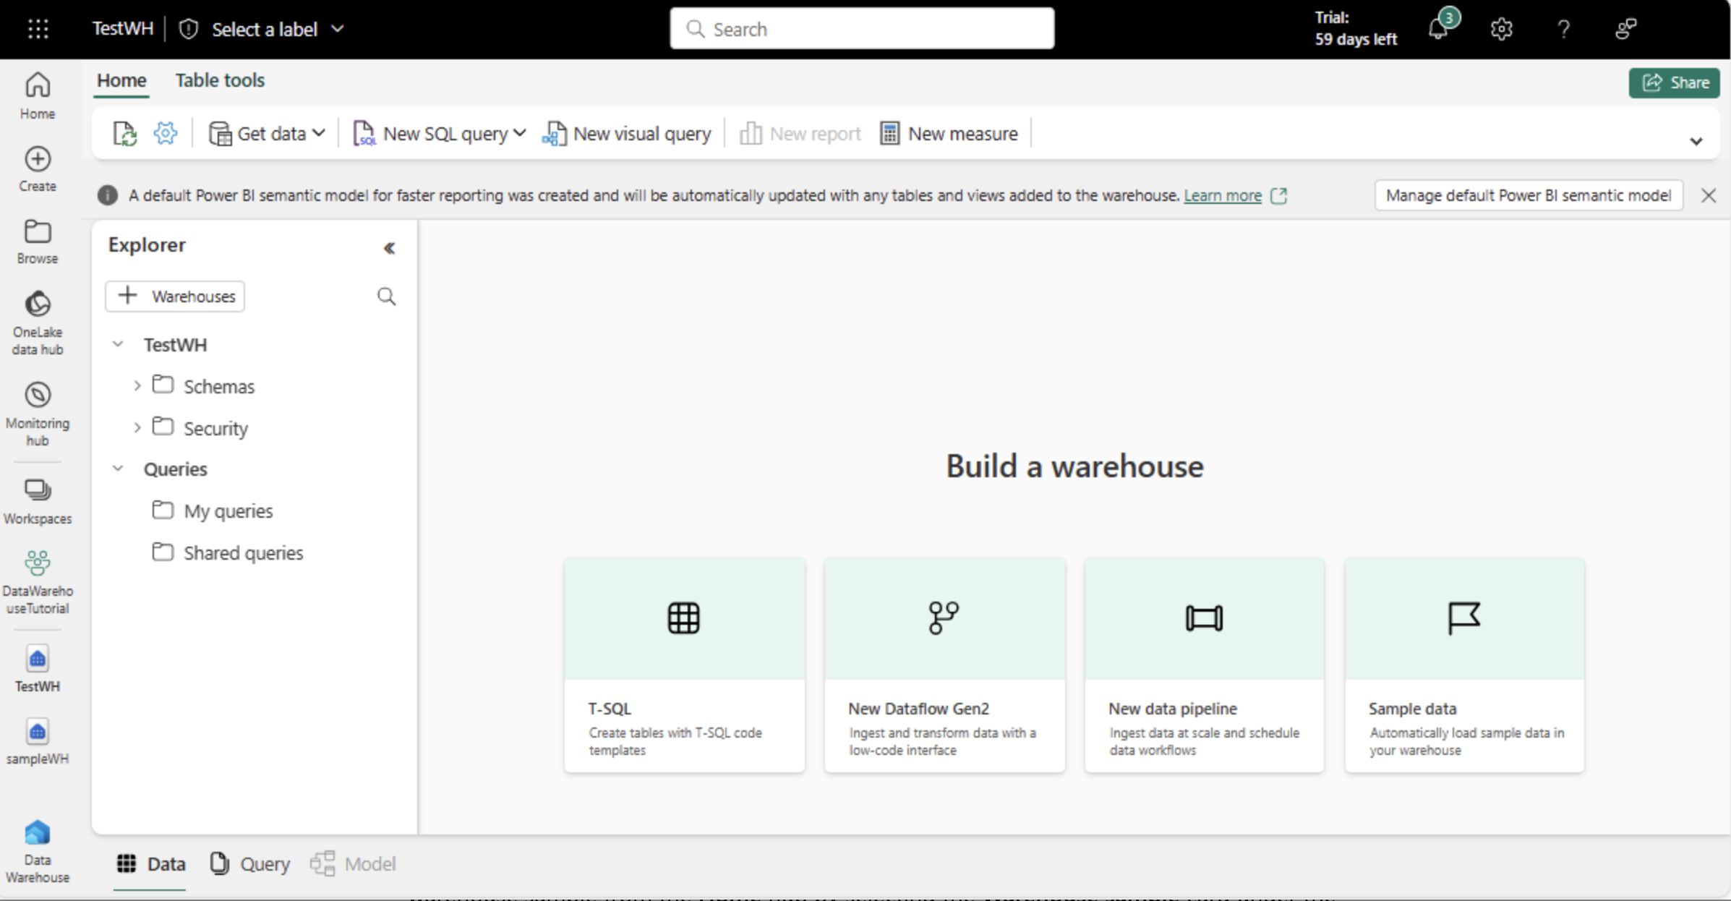Switch to the Home ribbon tab

[121, 80]
